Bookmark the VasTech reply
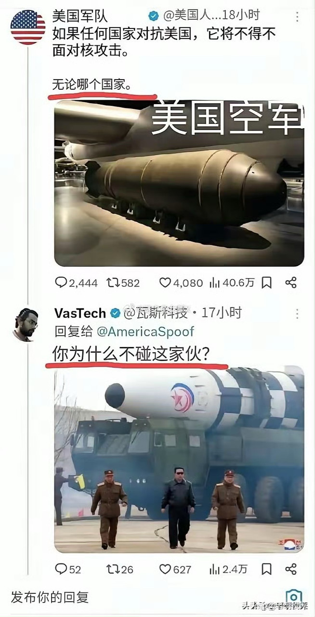Screen dimensions: 315x617 click(x=267, y=569)
